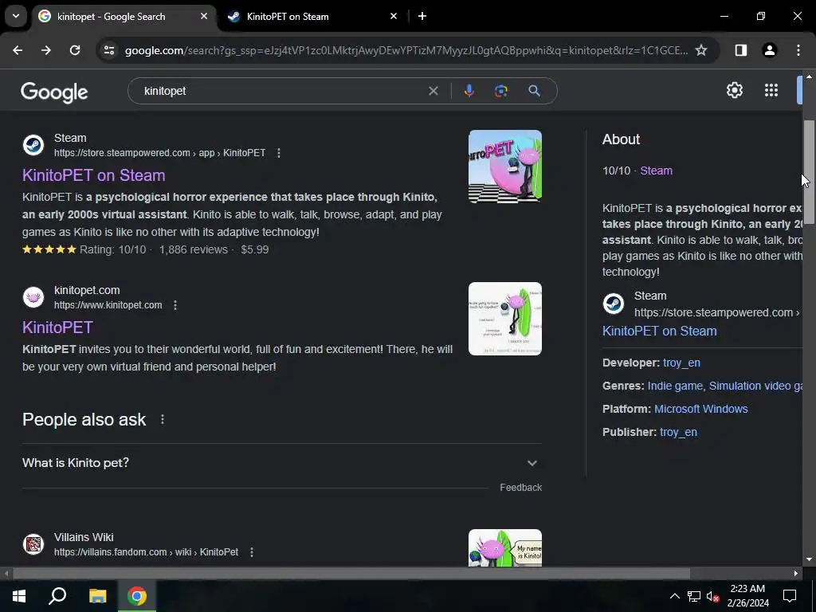
Task: Close the kinitopet Google Search tab
Action: (204, 16)
